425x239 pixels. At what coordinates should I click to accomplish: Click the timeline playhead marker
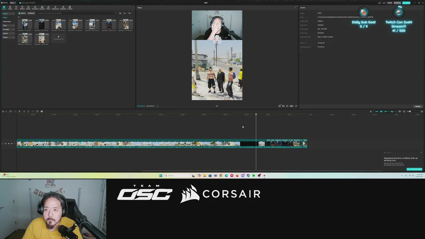(x=256, y=115)
